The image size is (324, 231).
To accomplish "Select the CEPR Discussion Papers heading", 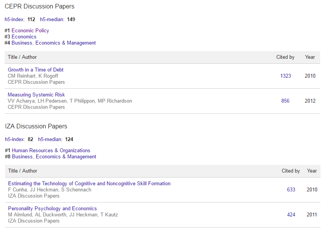I will click(x=40, y=7).
